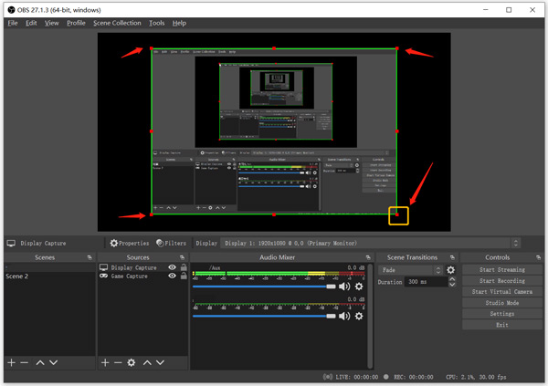Screen dimensions: 548x386
Task: Click the Audio Mixer scrollbar
Action: coord(370,316)
